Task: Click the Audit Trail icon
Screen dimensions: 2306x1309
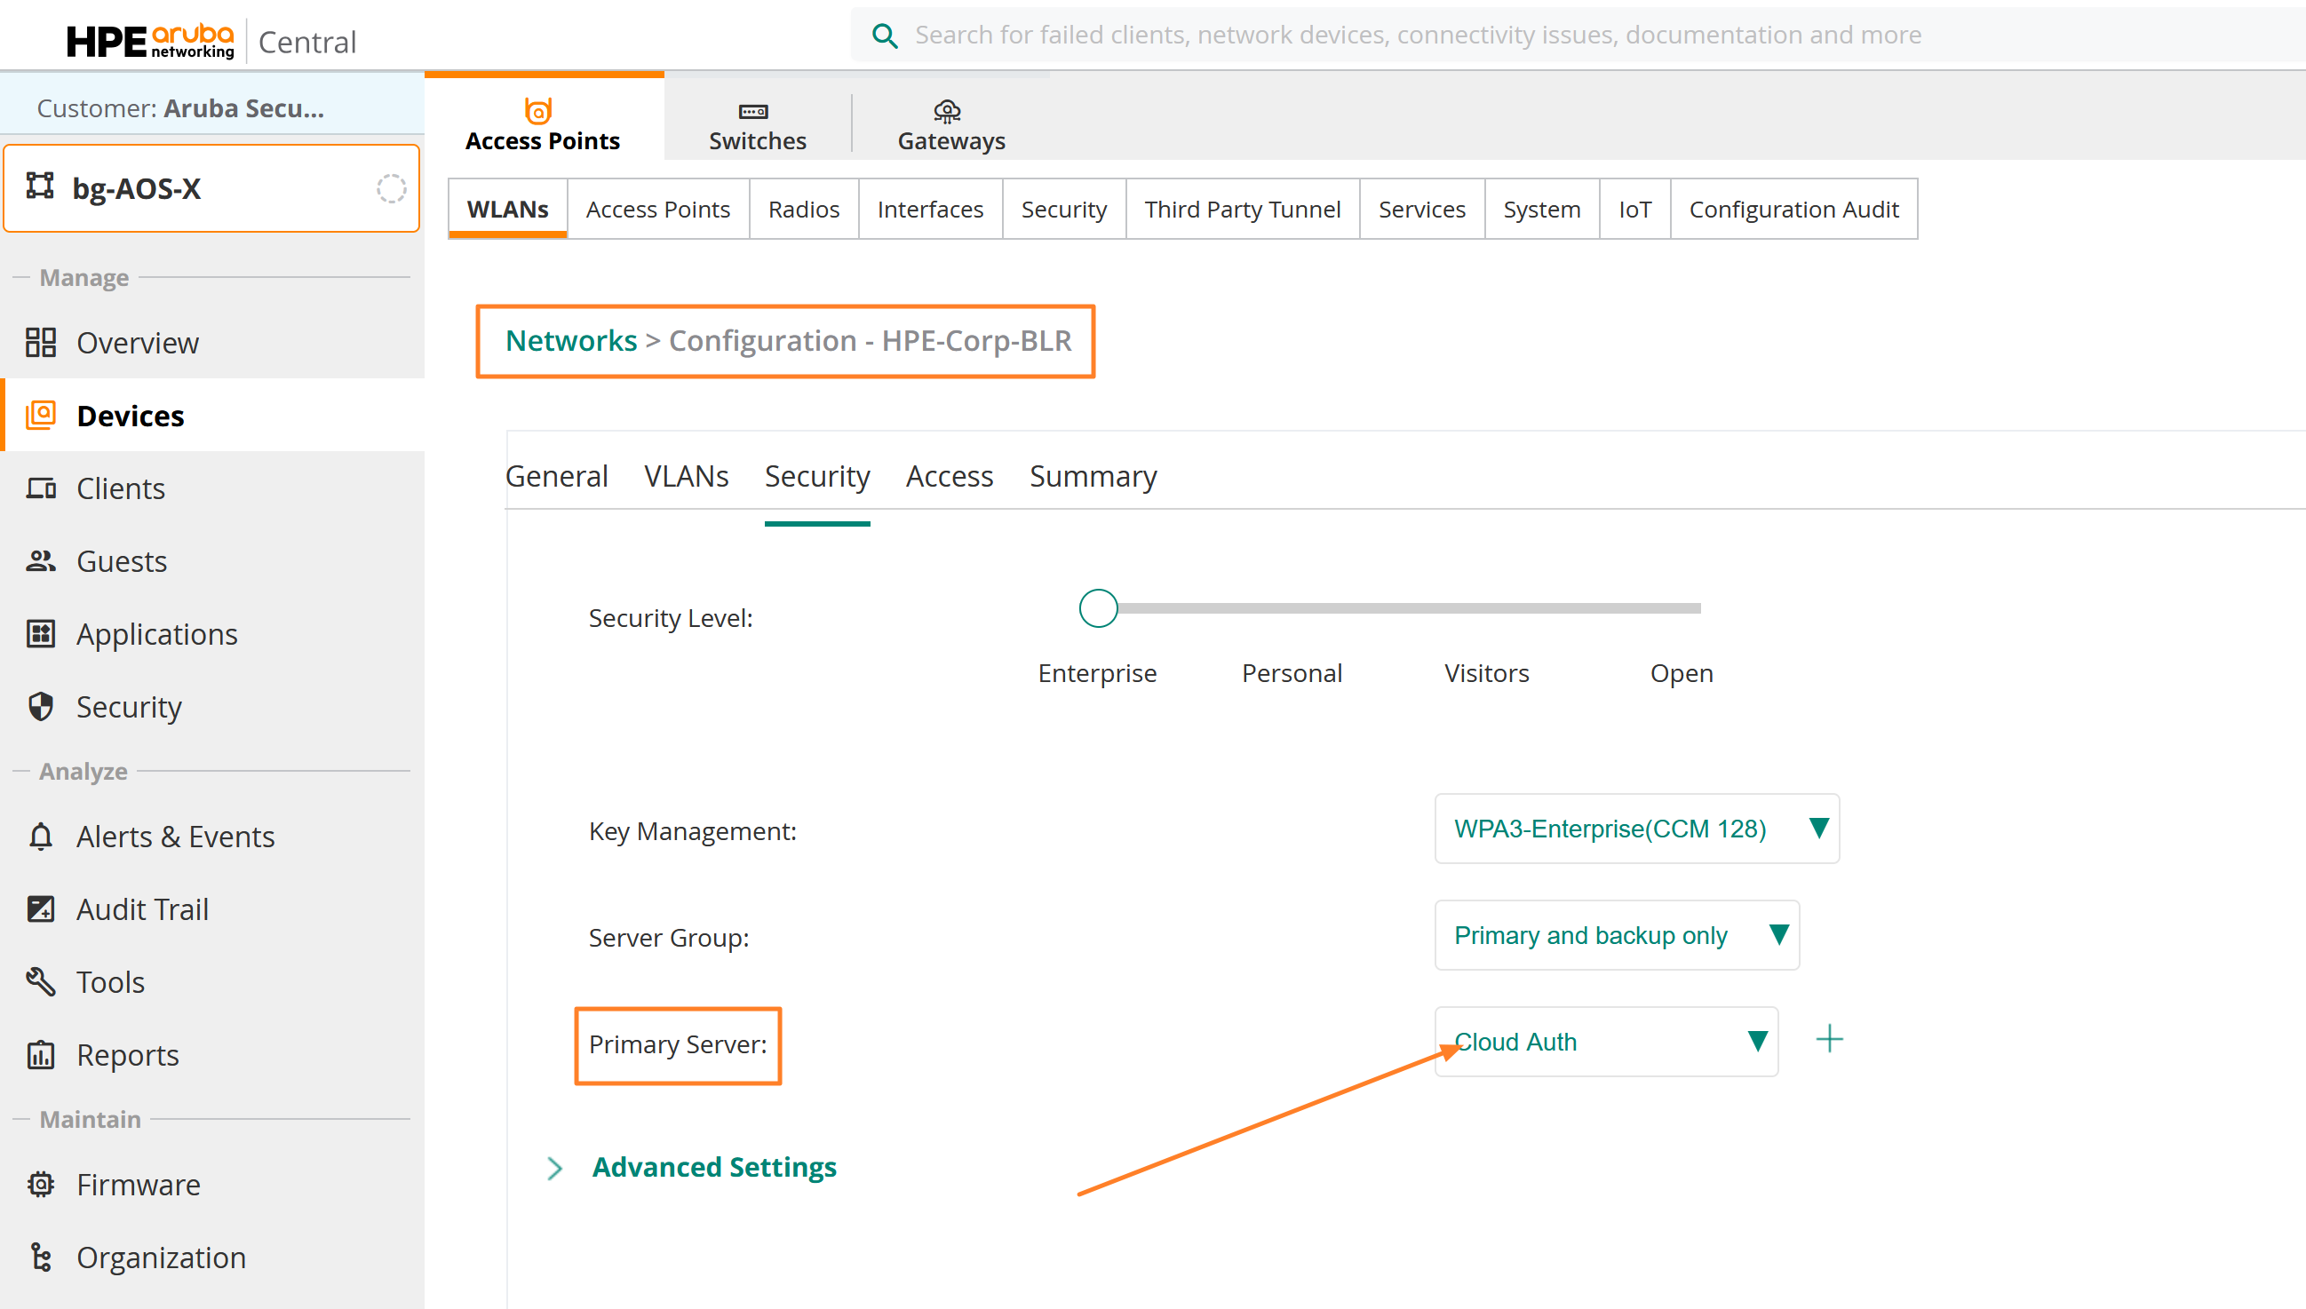Action: click(41, 908)
